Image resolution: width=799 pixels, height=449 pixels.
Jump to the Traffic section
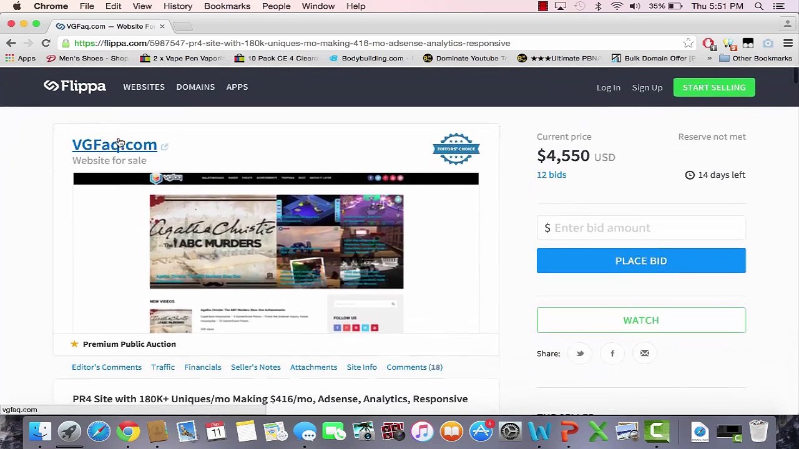[x=163, y=367]
